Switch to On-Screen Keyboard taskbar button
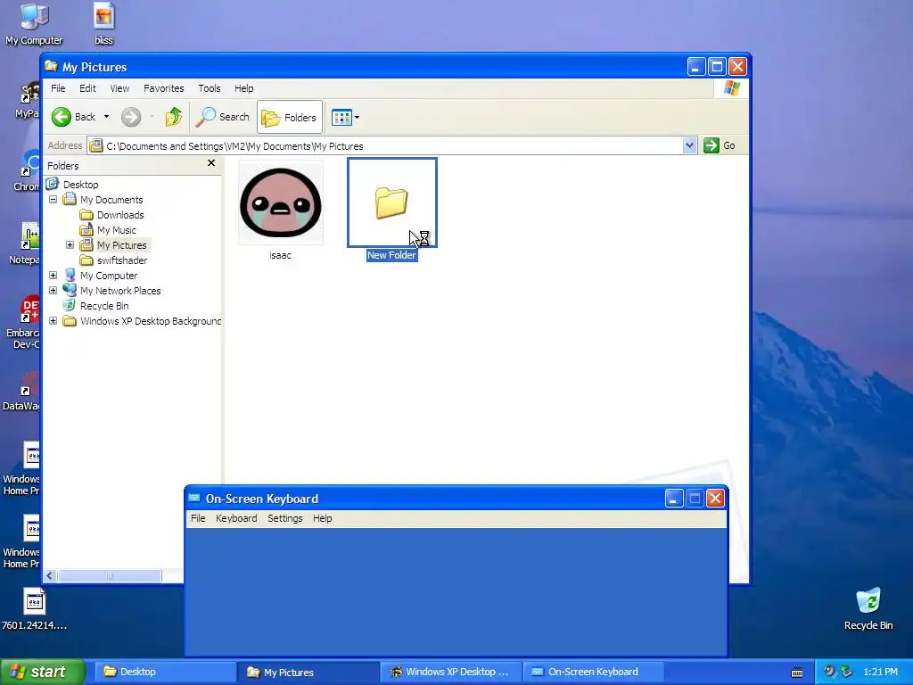Image resolution: width=913 pixels, height=685 pixels. coord(594,672)
